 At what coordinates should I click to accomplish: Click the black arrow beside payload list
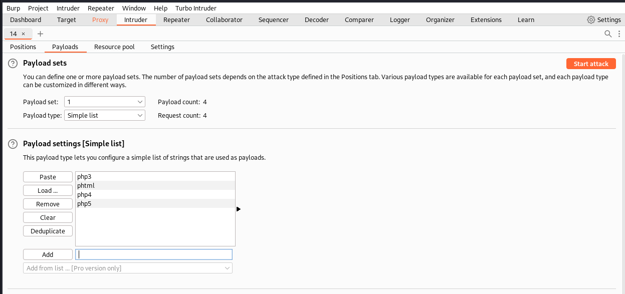[x=239, y=209]
